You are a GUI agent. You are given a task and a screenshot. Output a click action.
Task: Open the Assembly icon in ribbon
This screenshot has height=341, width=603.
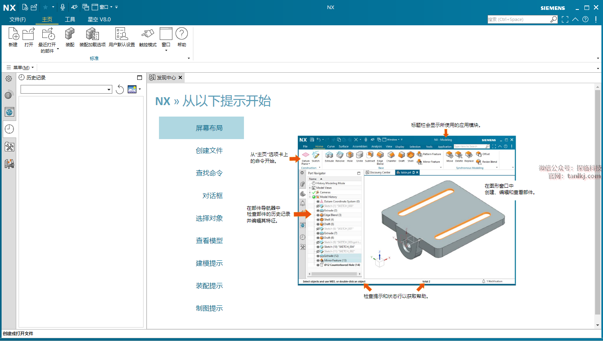tap(70, 35)
